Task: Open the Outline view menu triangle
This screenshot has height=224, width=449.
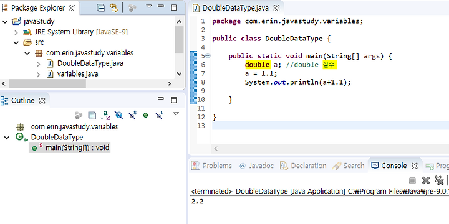Action: 176,114
